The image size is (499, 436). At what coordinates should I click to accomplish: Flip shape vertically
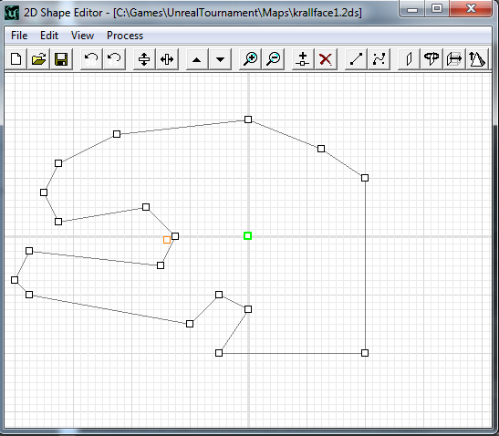pos(144,59)
